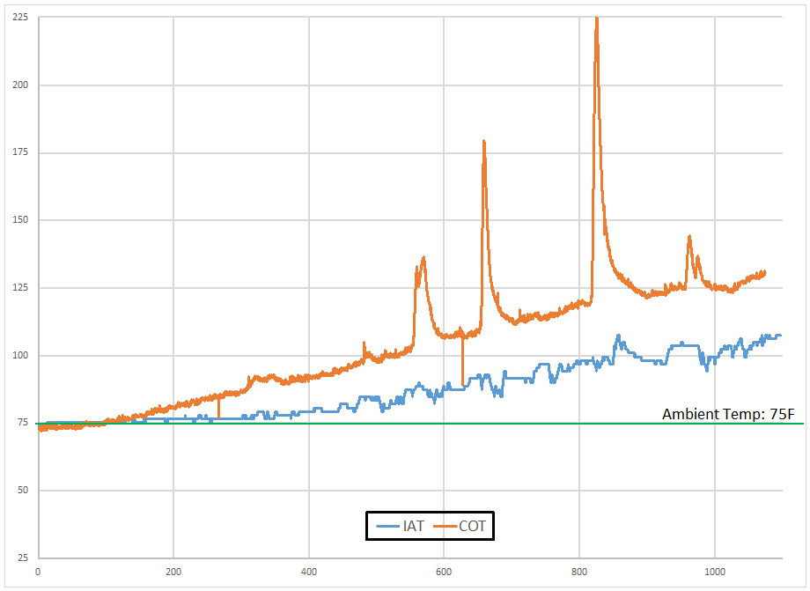Click the y-axis label 50
Viewport: 810px width, 591px height.
23,491
